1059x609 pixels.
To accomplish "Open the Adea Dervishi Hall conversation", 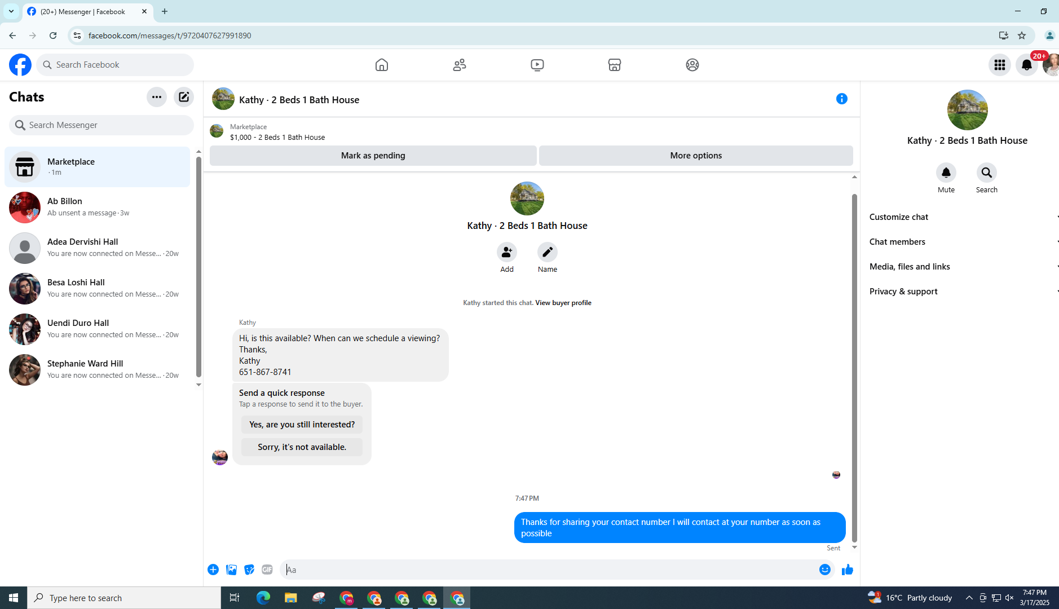I will (x=98, y=248).
